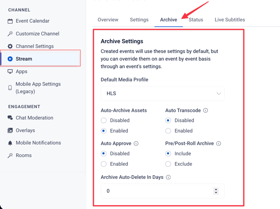The image size is (280, 209).
Task: Click the Apps monitor icon
Action: 10,71
